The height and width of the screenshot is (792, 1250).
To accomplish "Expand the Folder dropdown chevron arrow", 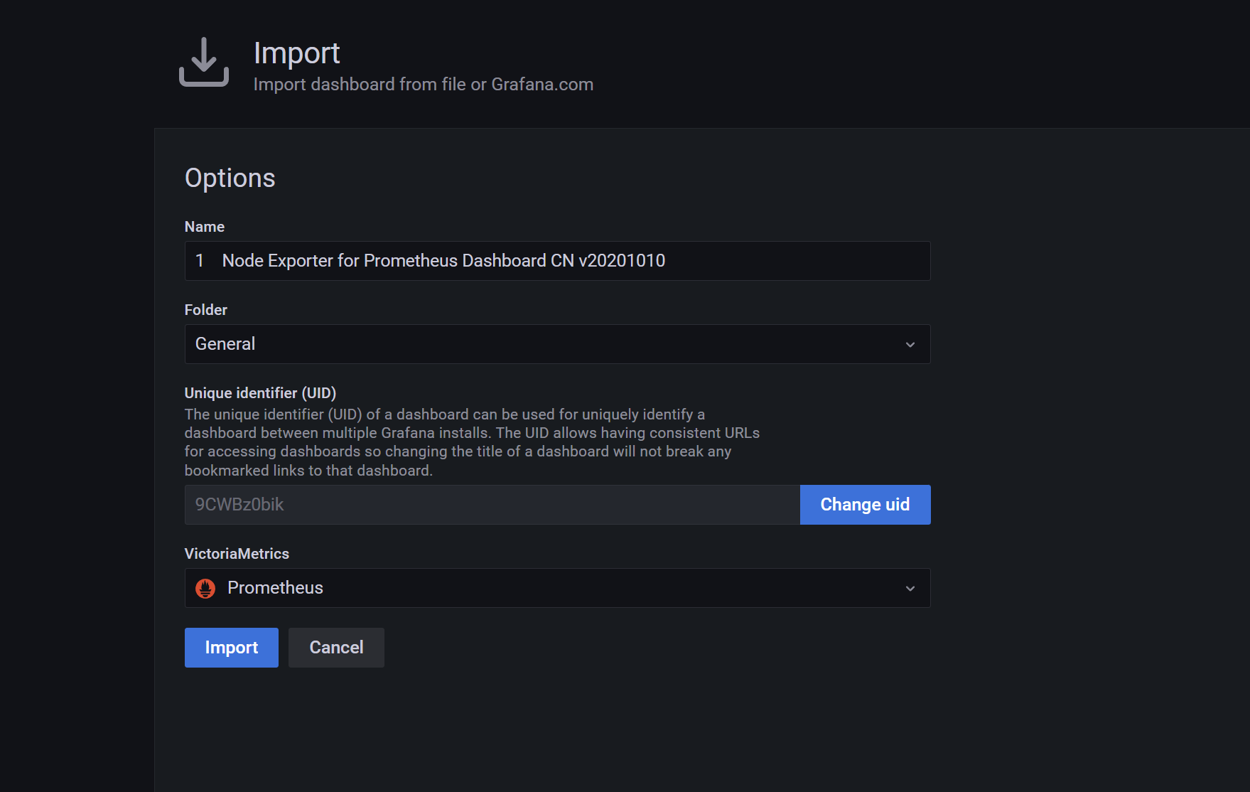I will click(x=910, y=345).
